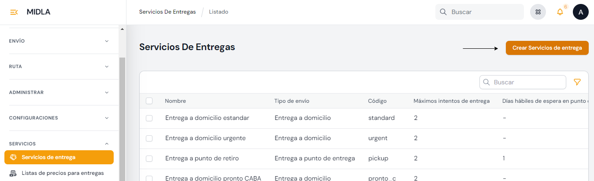Click the Servicios de entrega sidebar icon
594x181 pixels.
(x=13, y=157)
